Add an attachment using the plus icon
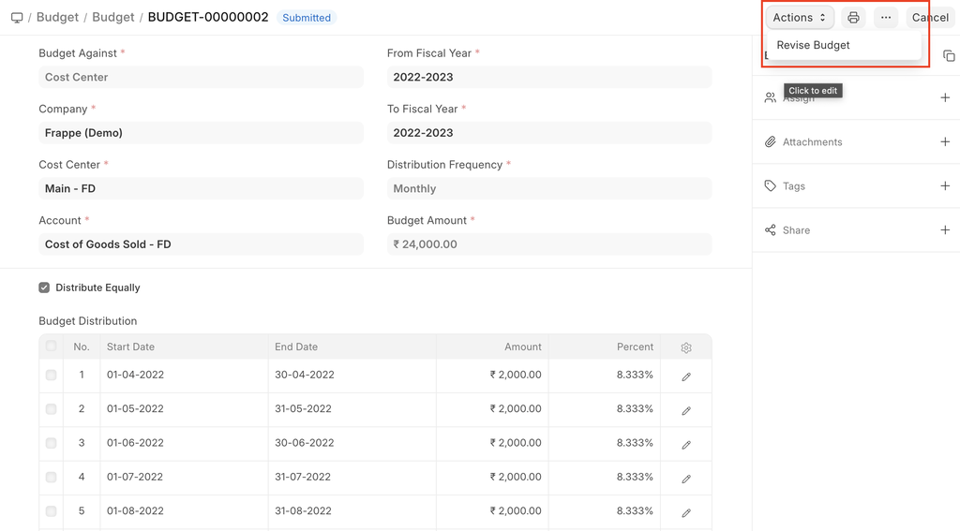 click(944, 142)
